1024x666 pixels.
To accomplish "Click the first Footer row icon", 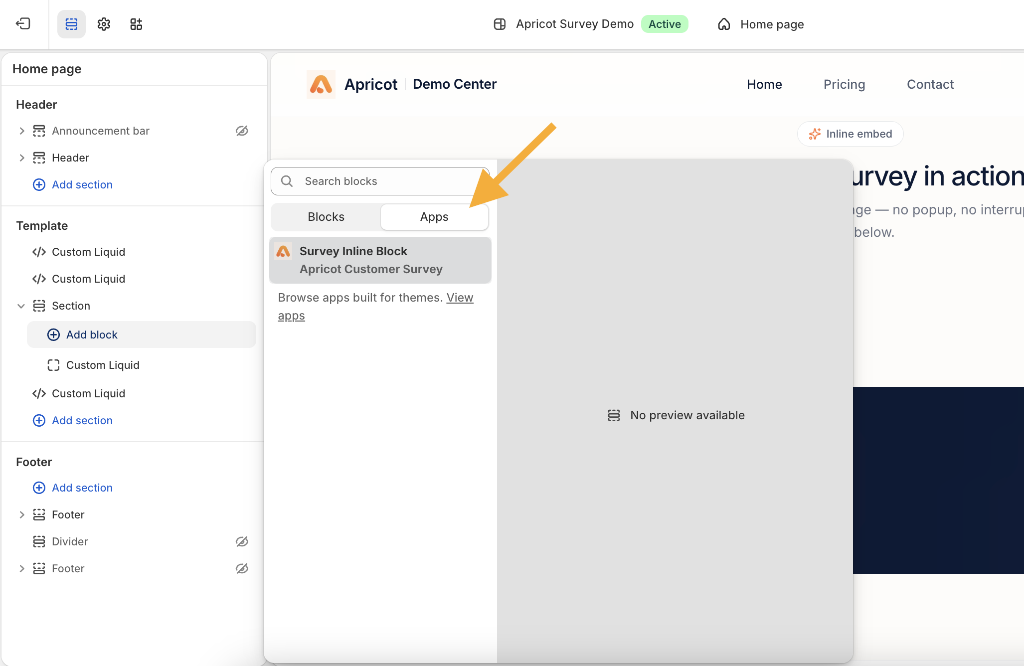I will (x=39, y=514).
